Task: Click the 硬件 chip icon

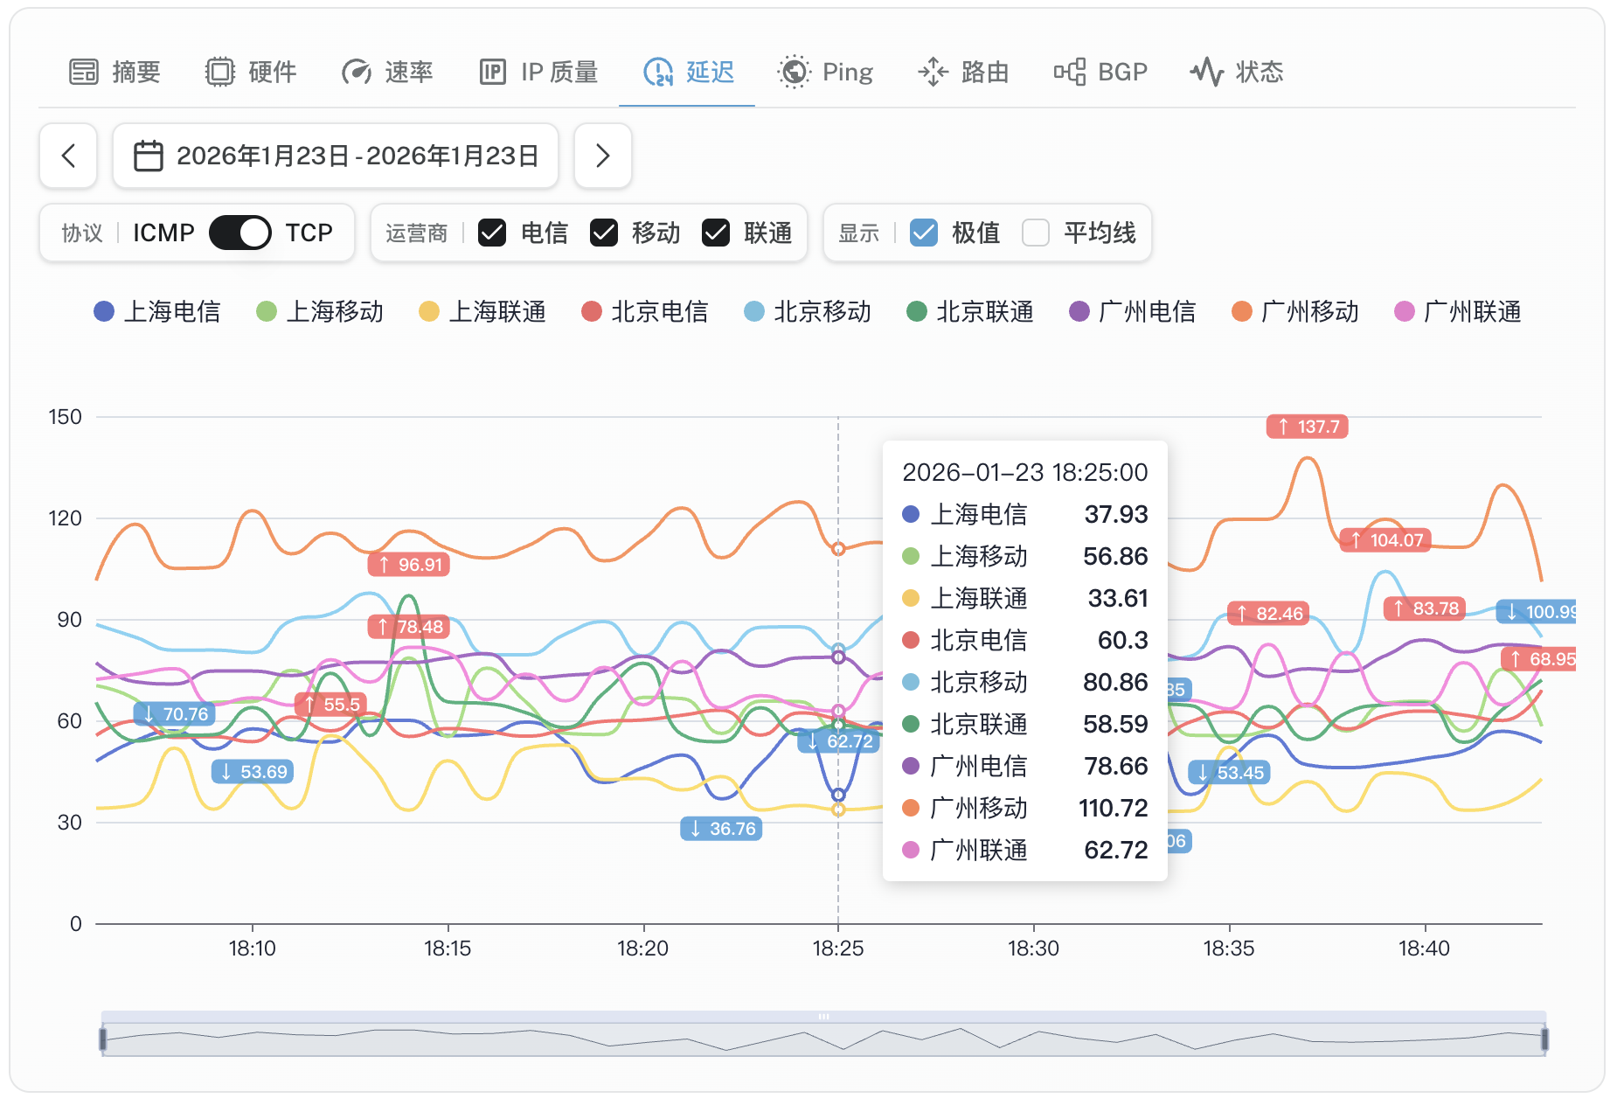Action: pyautogui.click(x=220, y=72)
